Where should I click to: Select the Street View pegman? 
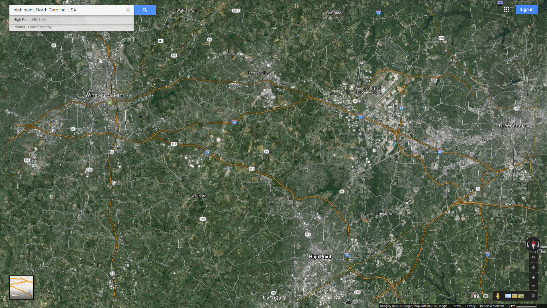(x=498, y=296)
